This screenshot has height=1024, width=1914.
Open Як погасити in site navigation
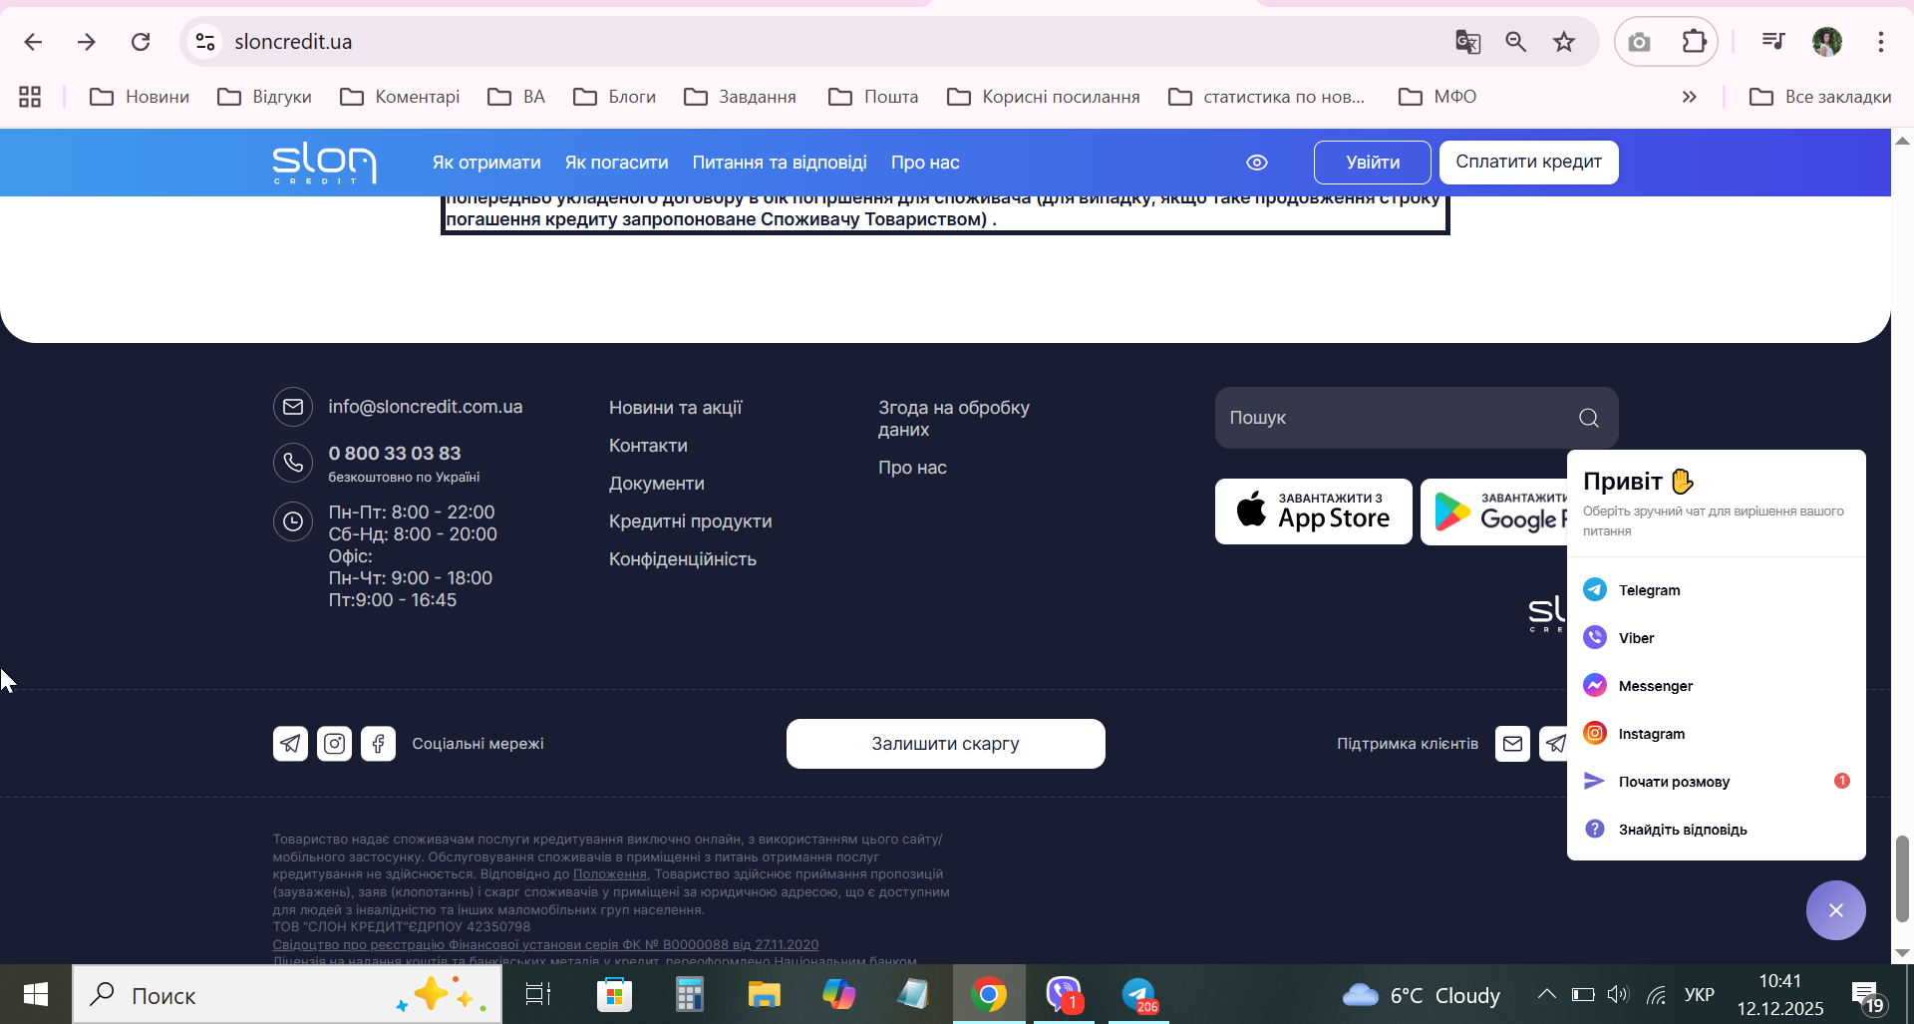pyautogui.click(x=617, y=163)
